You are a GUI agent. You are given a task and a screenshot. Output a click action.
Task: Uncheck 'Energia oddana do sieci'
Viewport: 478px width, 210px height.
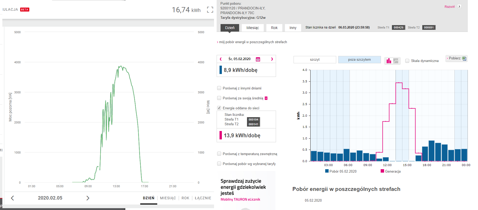219,108
